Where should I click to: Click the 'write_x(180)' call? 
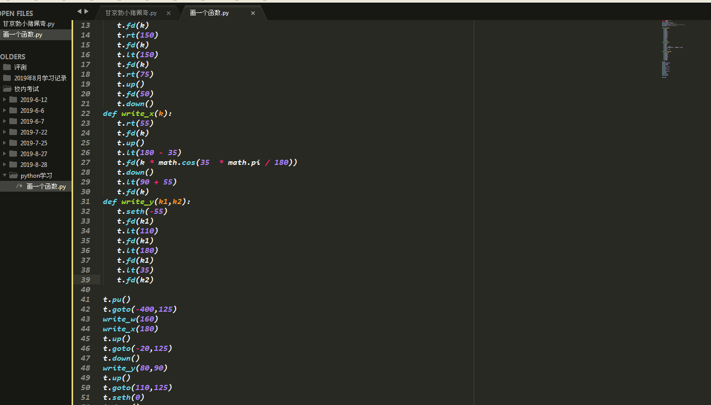[131, 329]
